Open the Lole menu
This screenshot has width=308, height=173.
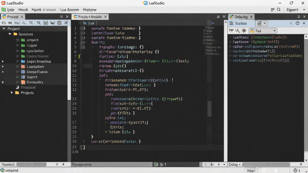(x=11, y=10)
